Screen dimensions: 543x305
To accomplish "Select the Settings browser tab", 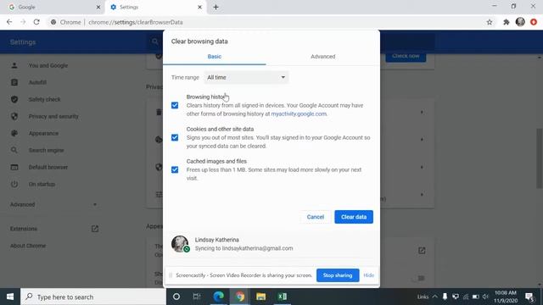I will click(156, 7).
